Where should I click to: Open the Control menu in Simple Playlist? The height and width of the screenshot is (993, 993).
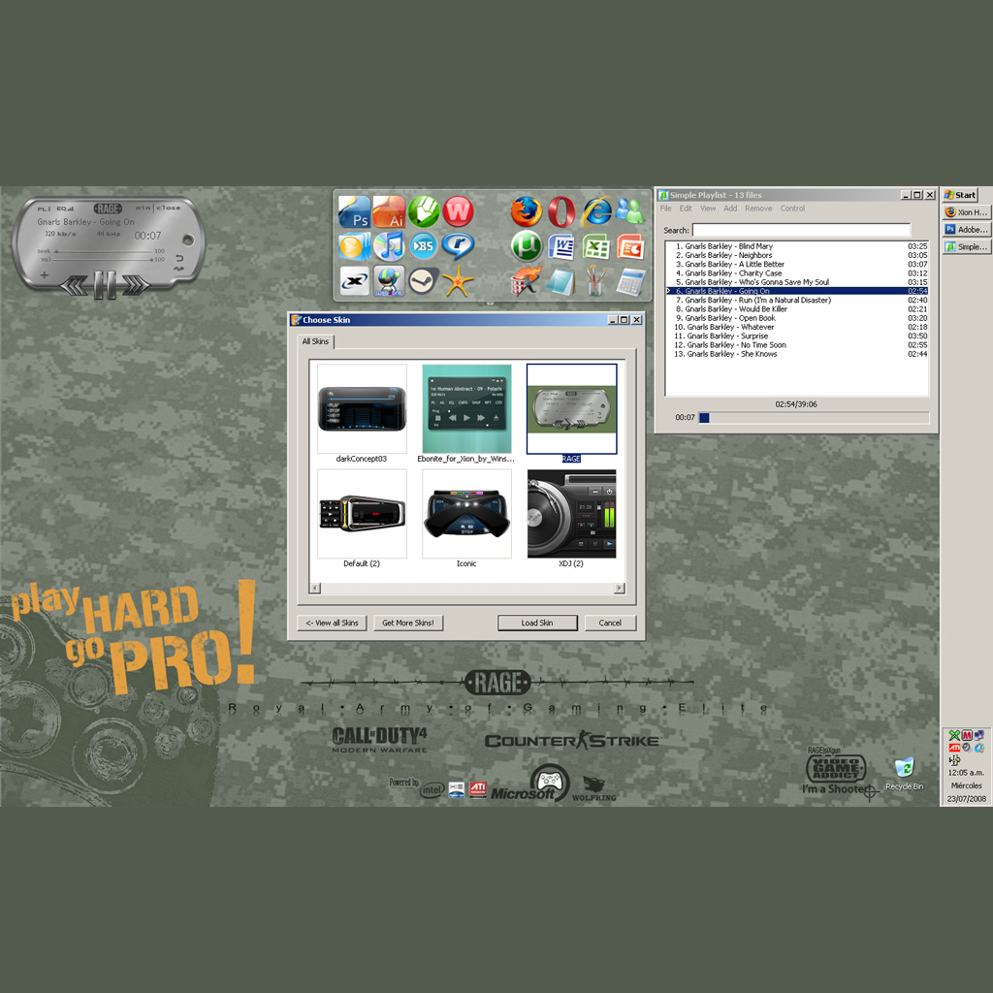pos(792,208)
